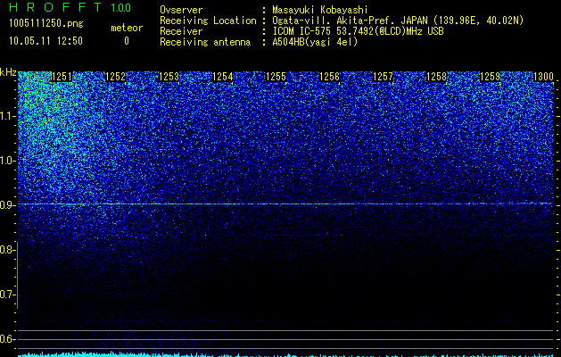Click the Ogata-vill. Akita-Pref. JAPAN location text

(398, 21)
